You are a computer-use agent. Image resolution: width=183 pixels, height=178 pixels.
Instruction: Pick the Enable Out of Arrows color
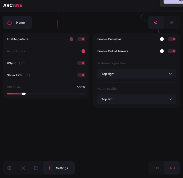162,51
